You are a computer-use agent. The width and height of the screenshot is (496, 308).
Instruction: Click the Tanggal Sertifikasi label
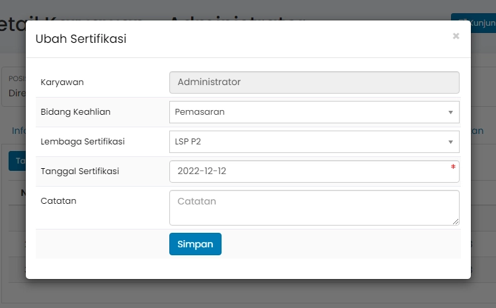[x=79, y=171]
